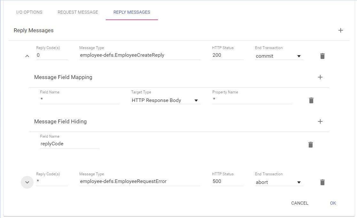The height and width of the screenshot is (218, 357).
Task: Click the Field Name input containing replyCode
Action: [69, 144]
